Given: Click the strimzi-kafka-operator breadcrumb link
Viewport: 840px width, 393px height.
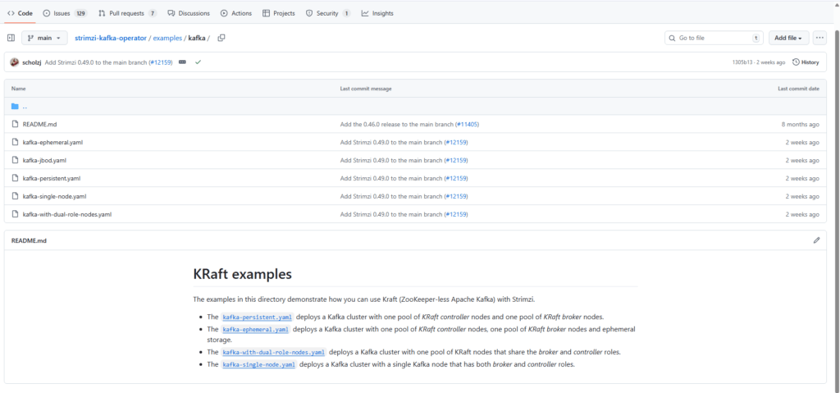Looking at the screenshot, I should (111, 38).
